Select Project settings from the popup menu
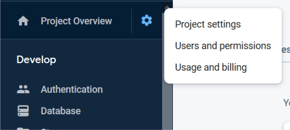This screenshot has width=290, height=130. 208,24
